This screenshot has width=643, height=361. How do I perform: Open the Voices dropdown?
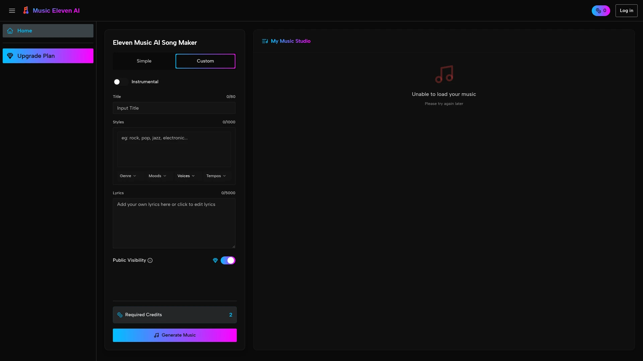tap(186, 175)
